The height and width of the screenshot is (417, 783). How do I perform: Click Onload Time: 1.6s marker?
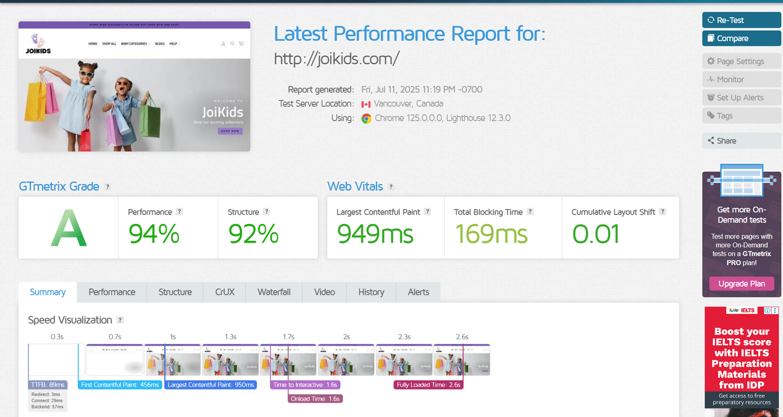[x=315, y=399]
